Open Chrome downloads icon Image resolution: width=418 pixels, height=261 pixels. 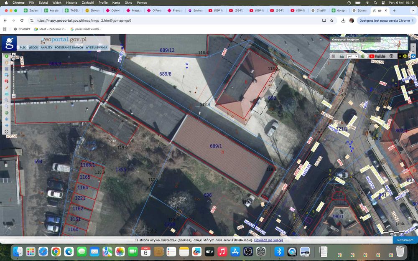click(x=343, y=20)
